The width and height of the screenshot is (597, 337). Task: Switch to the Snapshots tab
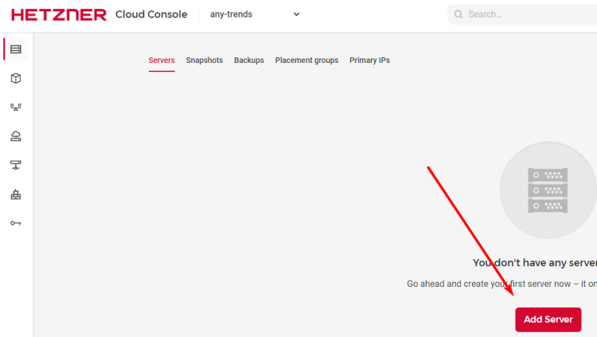(x=205, y=61)
